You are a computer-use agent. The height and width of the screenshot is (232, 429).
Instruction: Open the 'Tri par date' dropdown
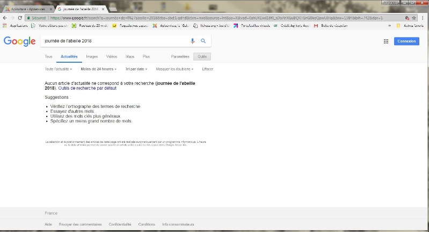click(x=136, y=69)
